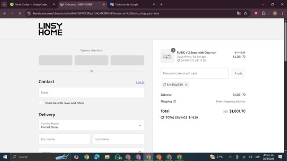Open the site information icon in address bar
This screenshot has width=287, height=161.
[29, 13]
